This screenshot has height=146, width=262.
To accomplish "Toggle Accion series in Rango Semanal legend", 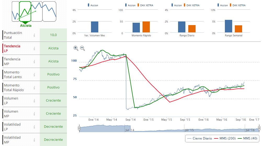I will (223, 5).
